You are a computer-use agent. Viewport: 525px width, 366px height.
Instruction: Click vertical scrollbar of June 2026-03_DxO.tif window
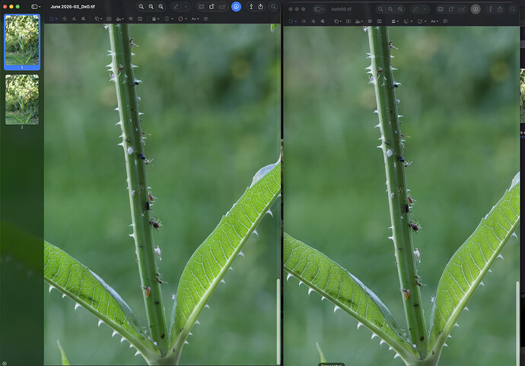(x=278, y=321)
